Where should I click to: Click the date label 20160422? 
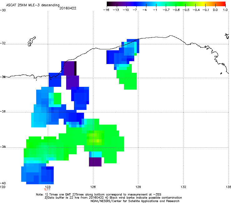[x=68, y=8]
